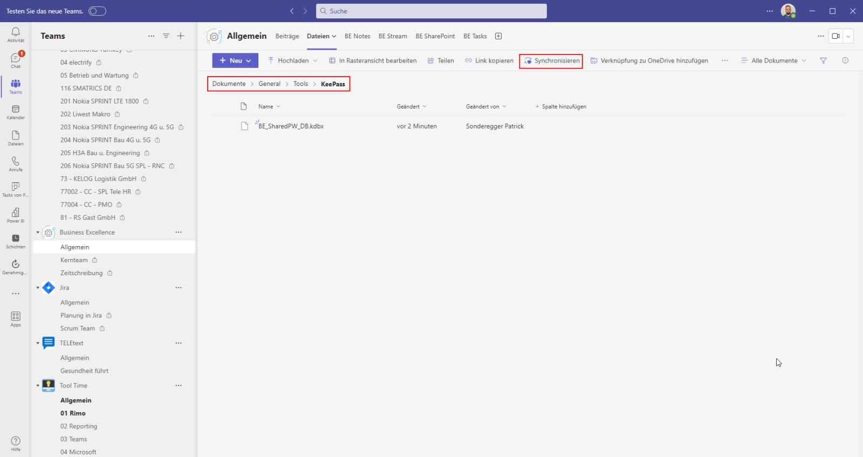Show more apps via the rail ellipsis
Screen dimensions: 863x457
[16, 294]
